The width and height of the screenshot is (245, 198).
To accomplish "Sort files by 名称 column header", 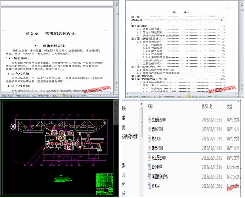I will [x=150, y=106].
